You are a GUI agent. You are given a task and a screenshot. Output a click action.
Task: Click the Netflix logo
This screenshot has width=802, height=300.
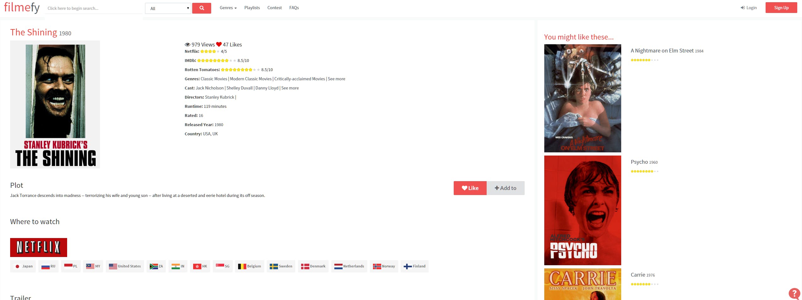[39, 247]
